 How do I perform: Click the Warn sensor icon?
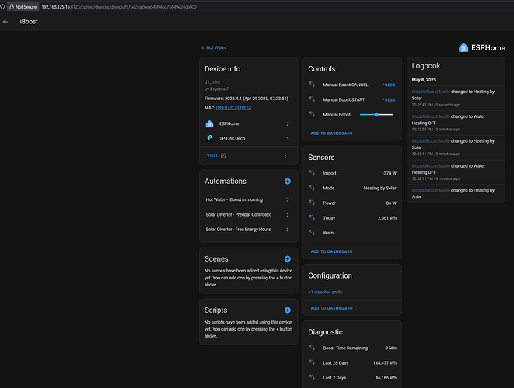click(312, 233)
